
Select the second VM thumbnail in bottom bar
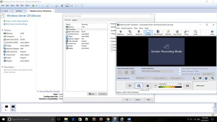point(13,108)
